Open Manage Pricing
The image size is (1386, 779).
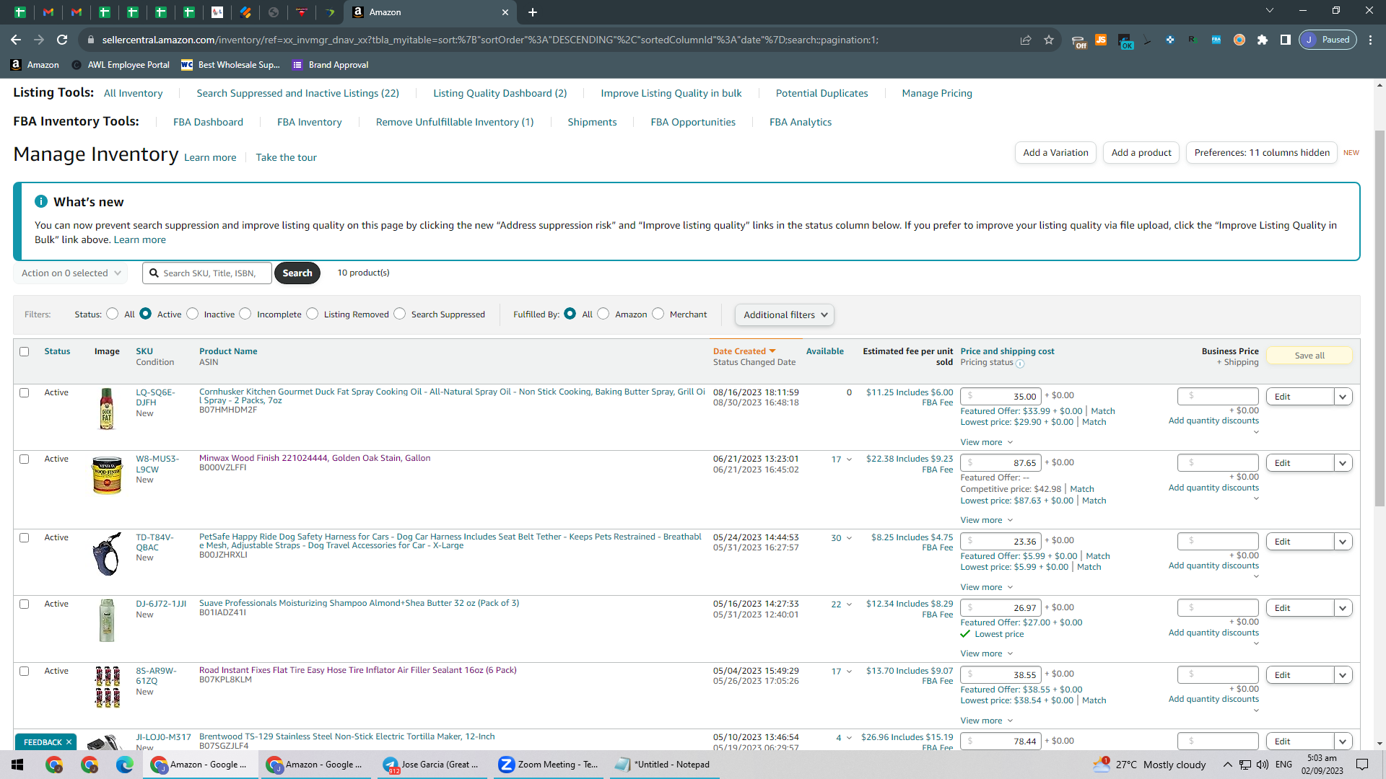tap(937, 93)
